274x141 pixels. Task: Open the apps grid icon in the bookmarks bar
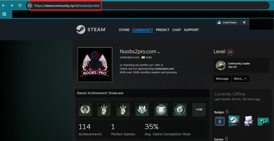[4, 14]
